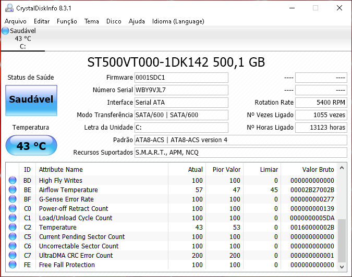Screen dimensions: 352x277
Task: Select the C: disk tab showing 43 °C
Action: point(22,39)
